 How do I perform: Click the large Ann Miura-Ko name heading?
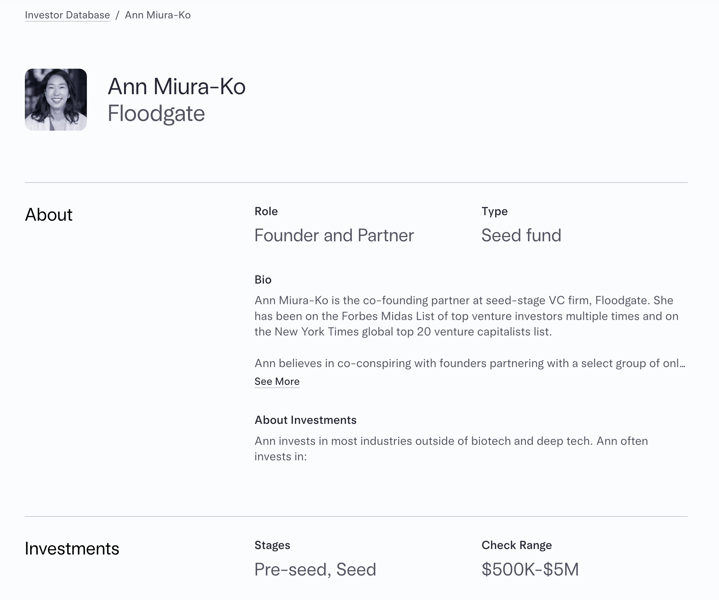point(176,86)
